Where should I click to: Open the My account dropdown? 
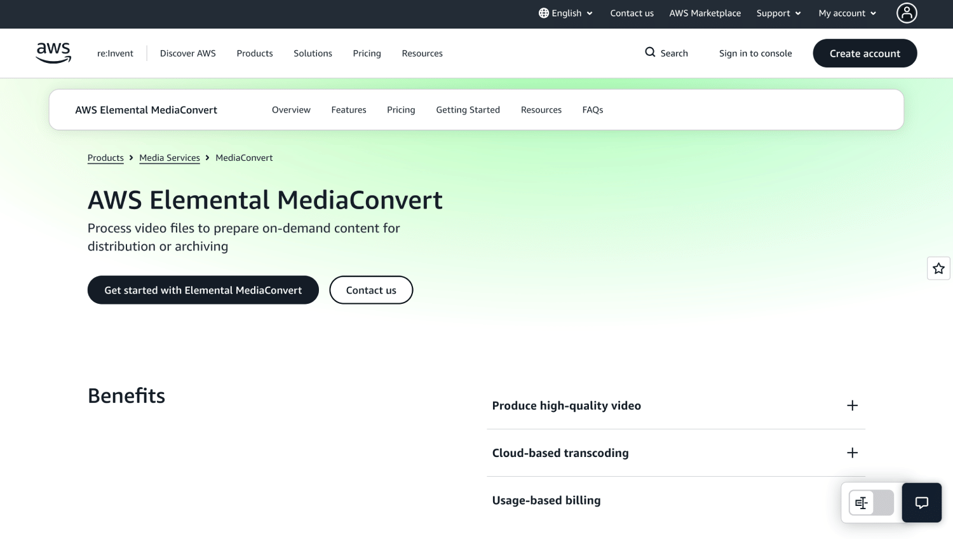point(847,13)
